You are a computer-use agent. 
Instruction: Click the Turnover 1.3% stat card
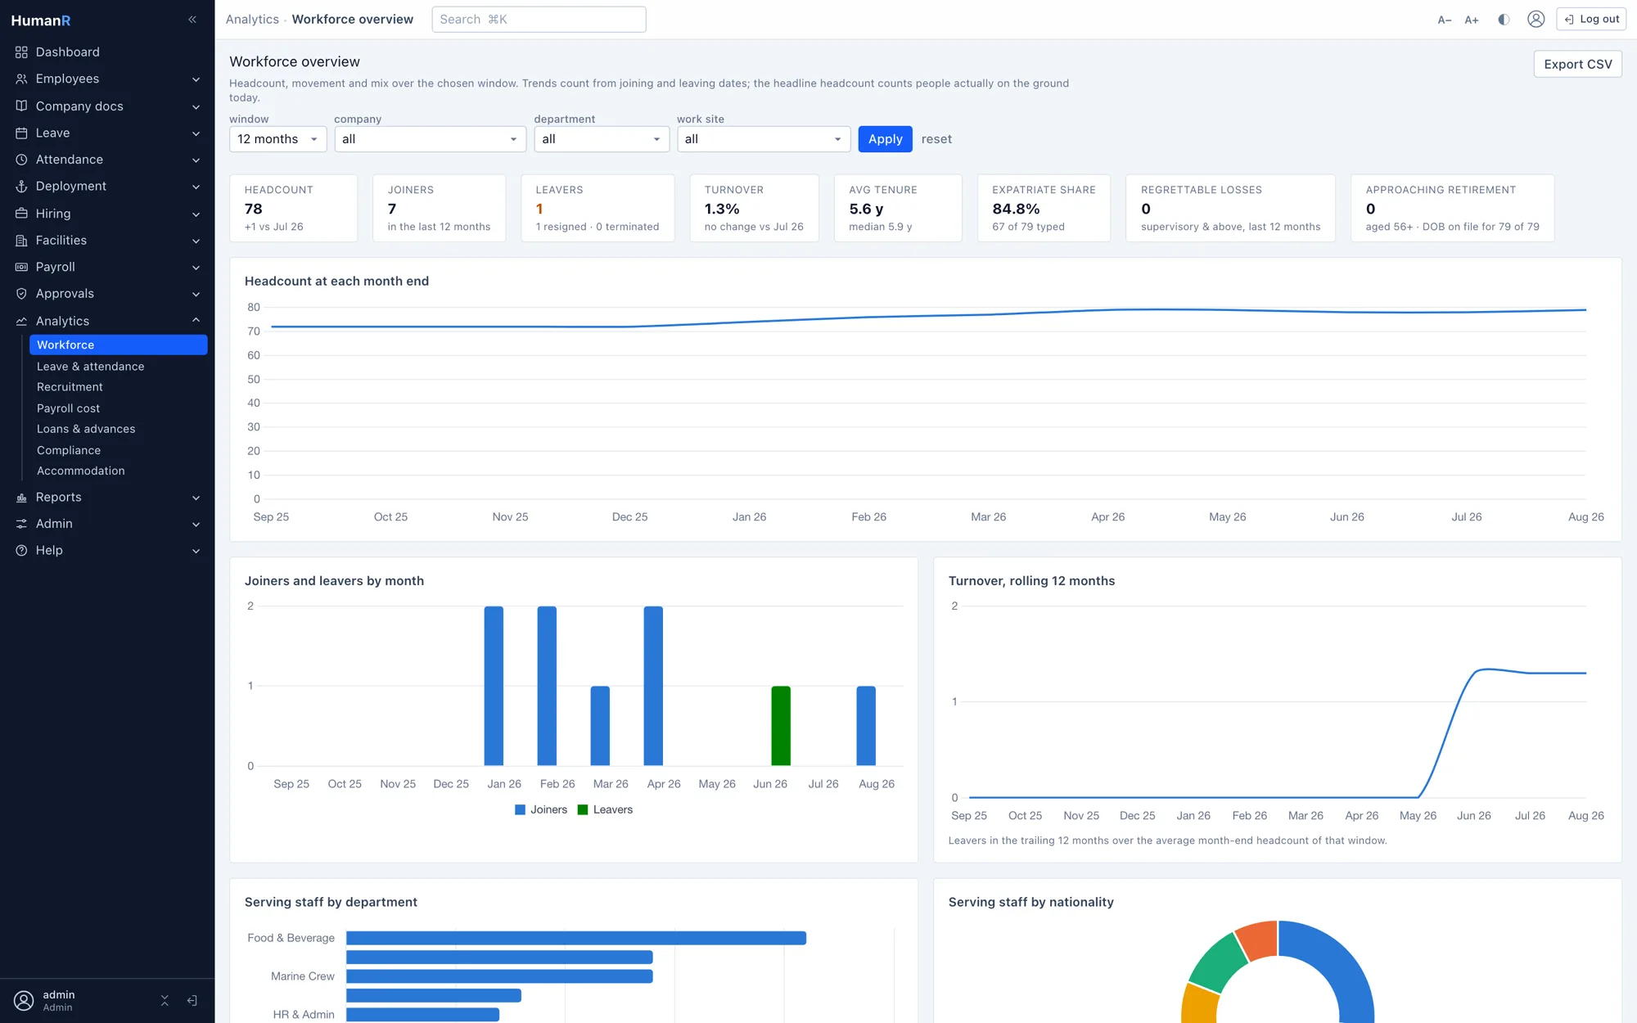[754, 208]
